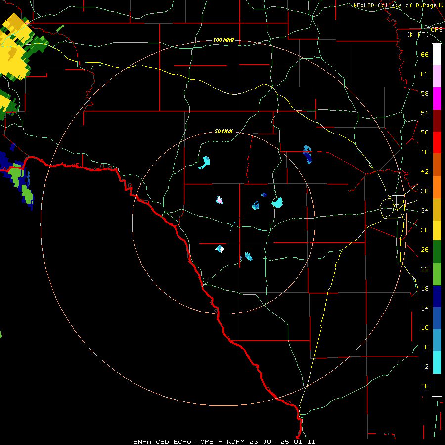Click the '23 JUN 25' date text
The width and height of the screenshot is (445, 445).
coord(269,442)
